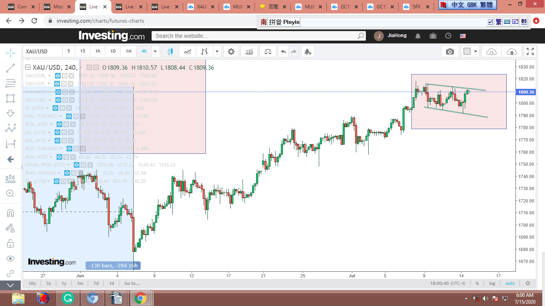The image size is (545, 306).
Task: Select the trend line drawing tool
Action: [10, 68]
